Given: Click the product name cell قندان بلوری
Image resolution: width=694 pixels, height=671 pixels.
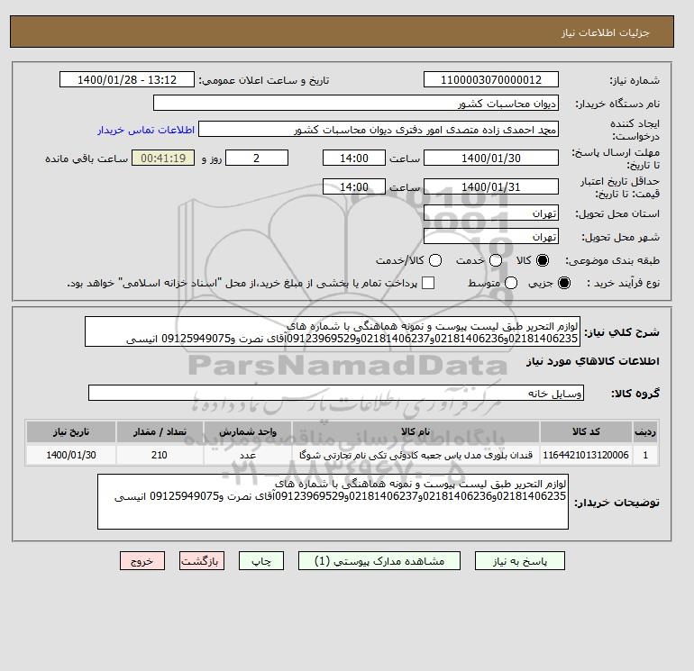Looking at the screenshot, I should (x=415, y=455).
